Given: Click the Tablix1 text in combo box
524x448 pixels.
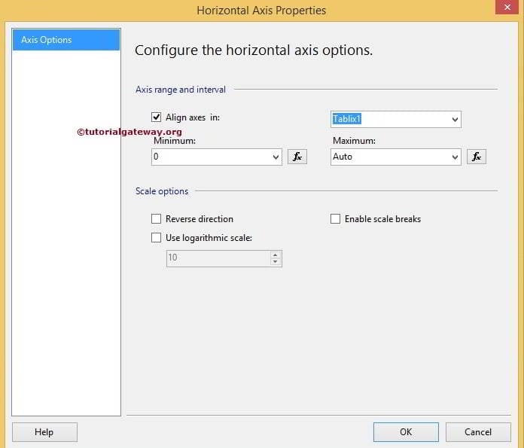Looking at the screenshot, I should click(x=349, y=119).
